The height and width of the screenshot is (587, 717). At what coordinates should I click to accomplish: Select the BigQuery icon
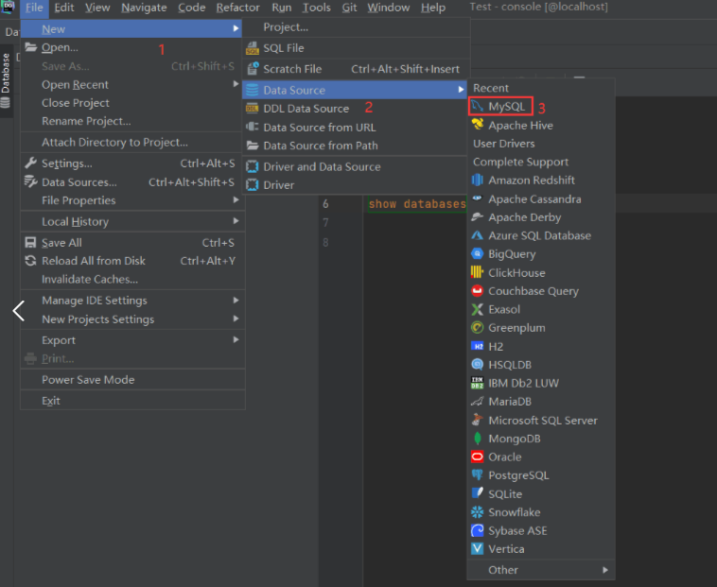coord(477,254)
